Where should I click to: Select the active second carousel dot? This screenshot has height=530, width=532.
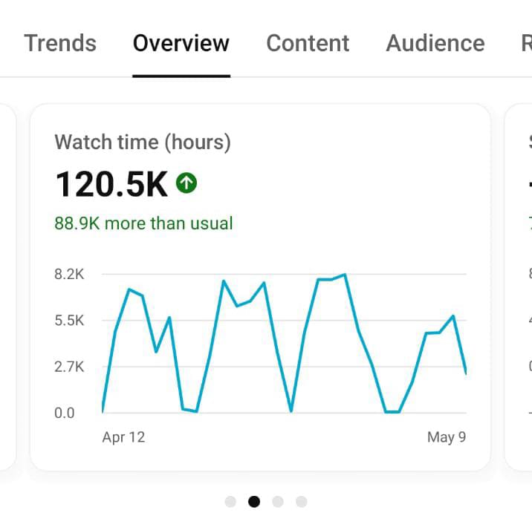pyautogui.click(x=254, y=502)
